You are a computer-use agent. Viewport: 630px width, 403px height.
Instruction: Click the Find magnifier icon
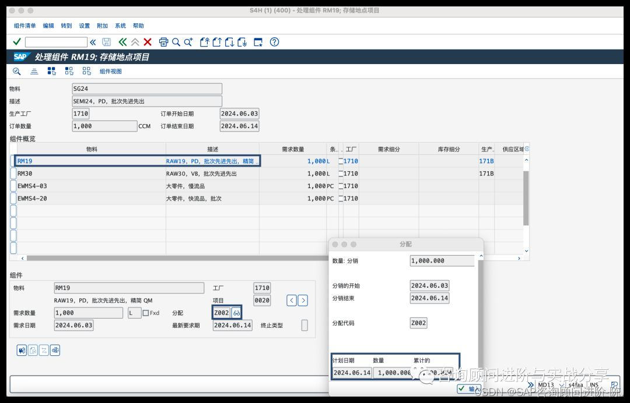point(176,42)
